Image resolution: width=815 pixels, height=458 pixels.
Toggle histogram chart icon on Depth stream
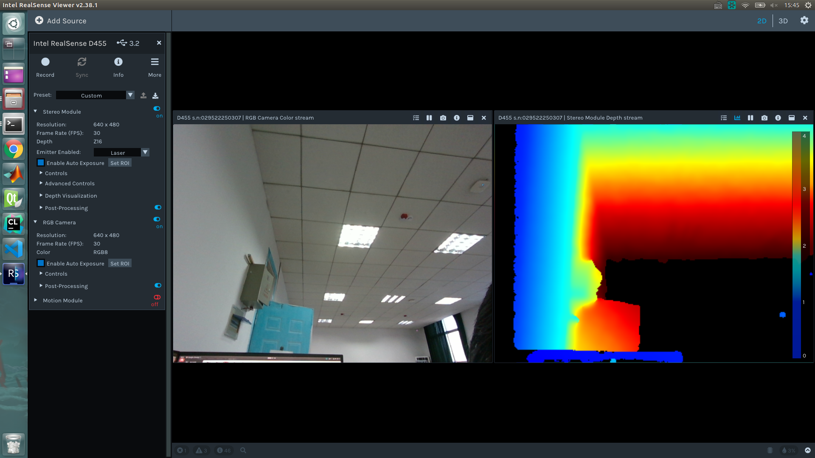tap(737, 118)
